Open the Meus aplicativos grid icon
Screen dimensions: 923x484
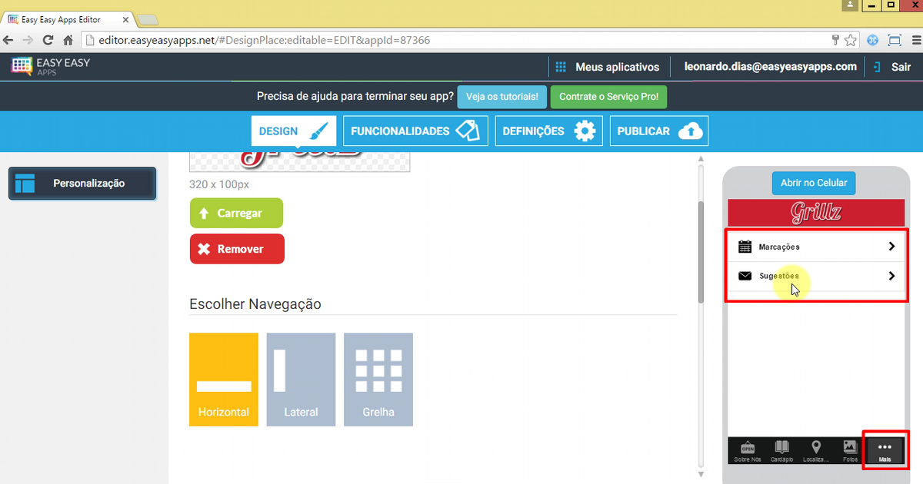(x=560, y=67)
